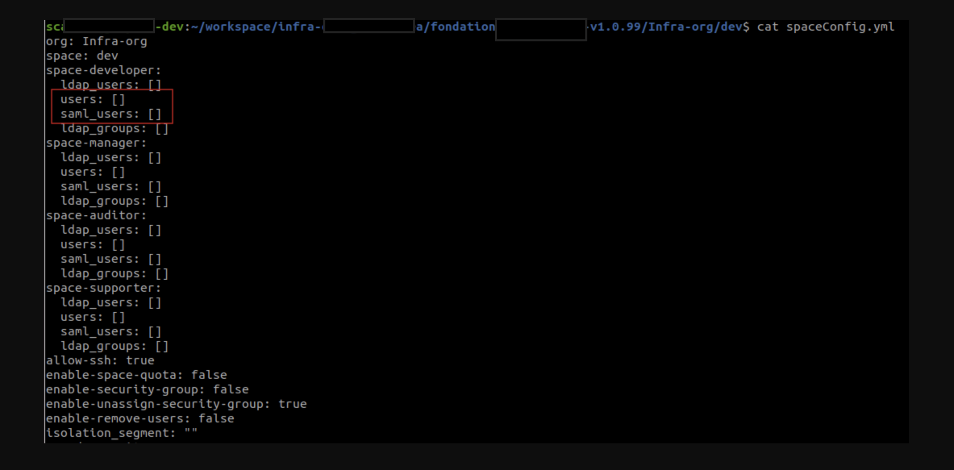Click the 'enable-space-quota: false' line
Image resolution: width=954 pixels, height=470 pixels.
[136, 375]
